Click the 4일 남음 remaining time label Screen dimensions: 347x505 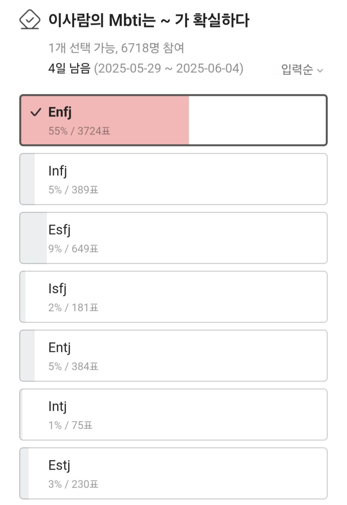pos(69,68)
